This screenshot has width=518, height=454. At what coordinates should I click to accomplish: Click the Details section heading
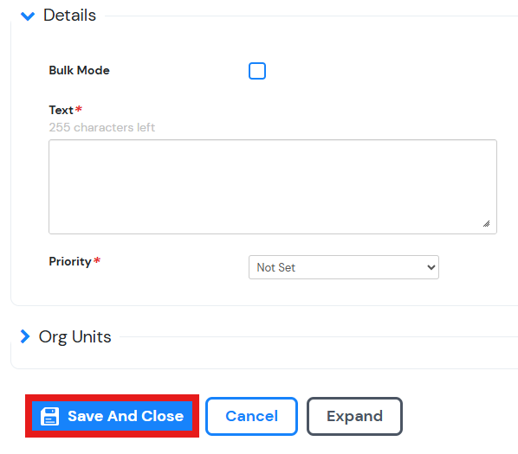tap(69, 16)
